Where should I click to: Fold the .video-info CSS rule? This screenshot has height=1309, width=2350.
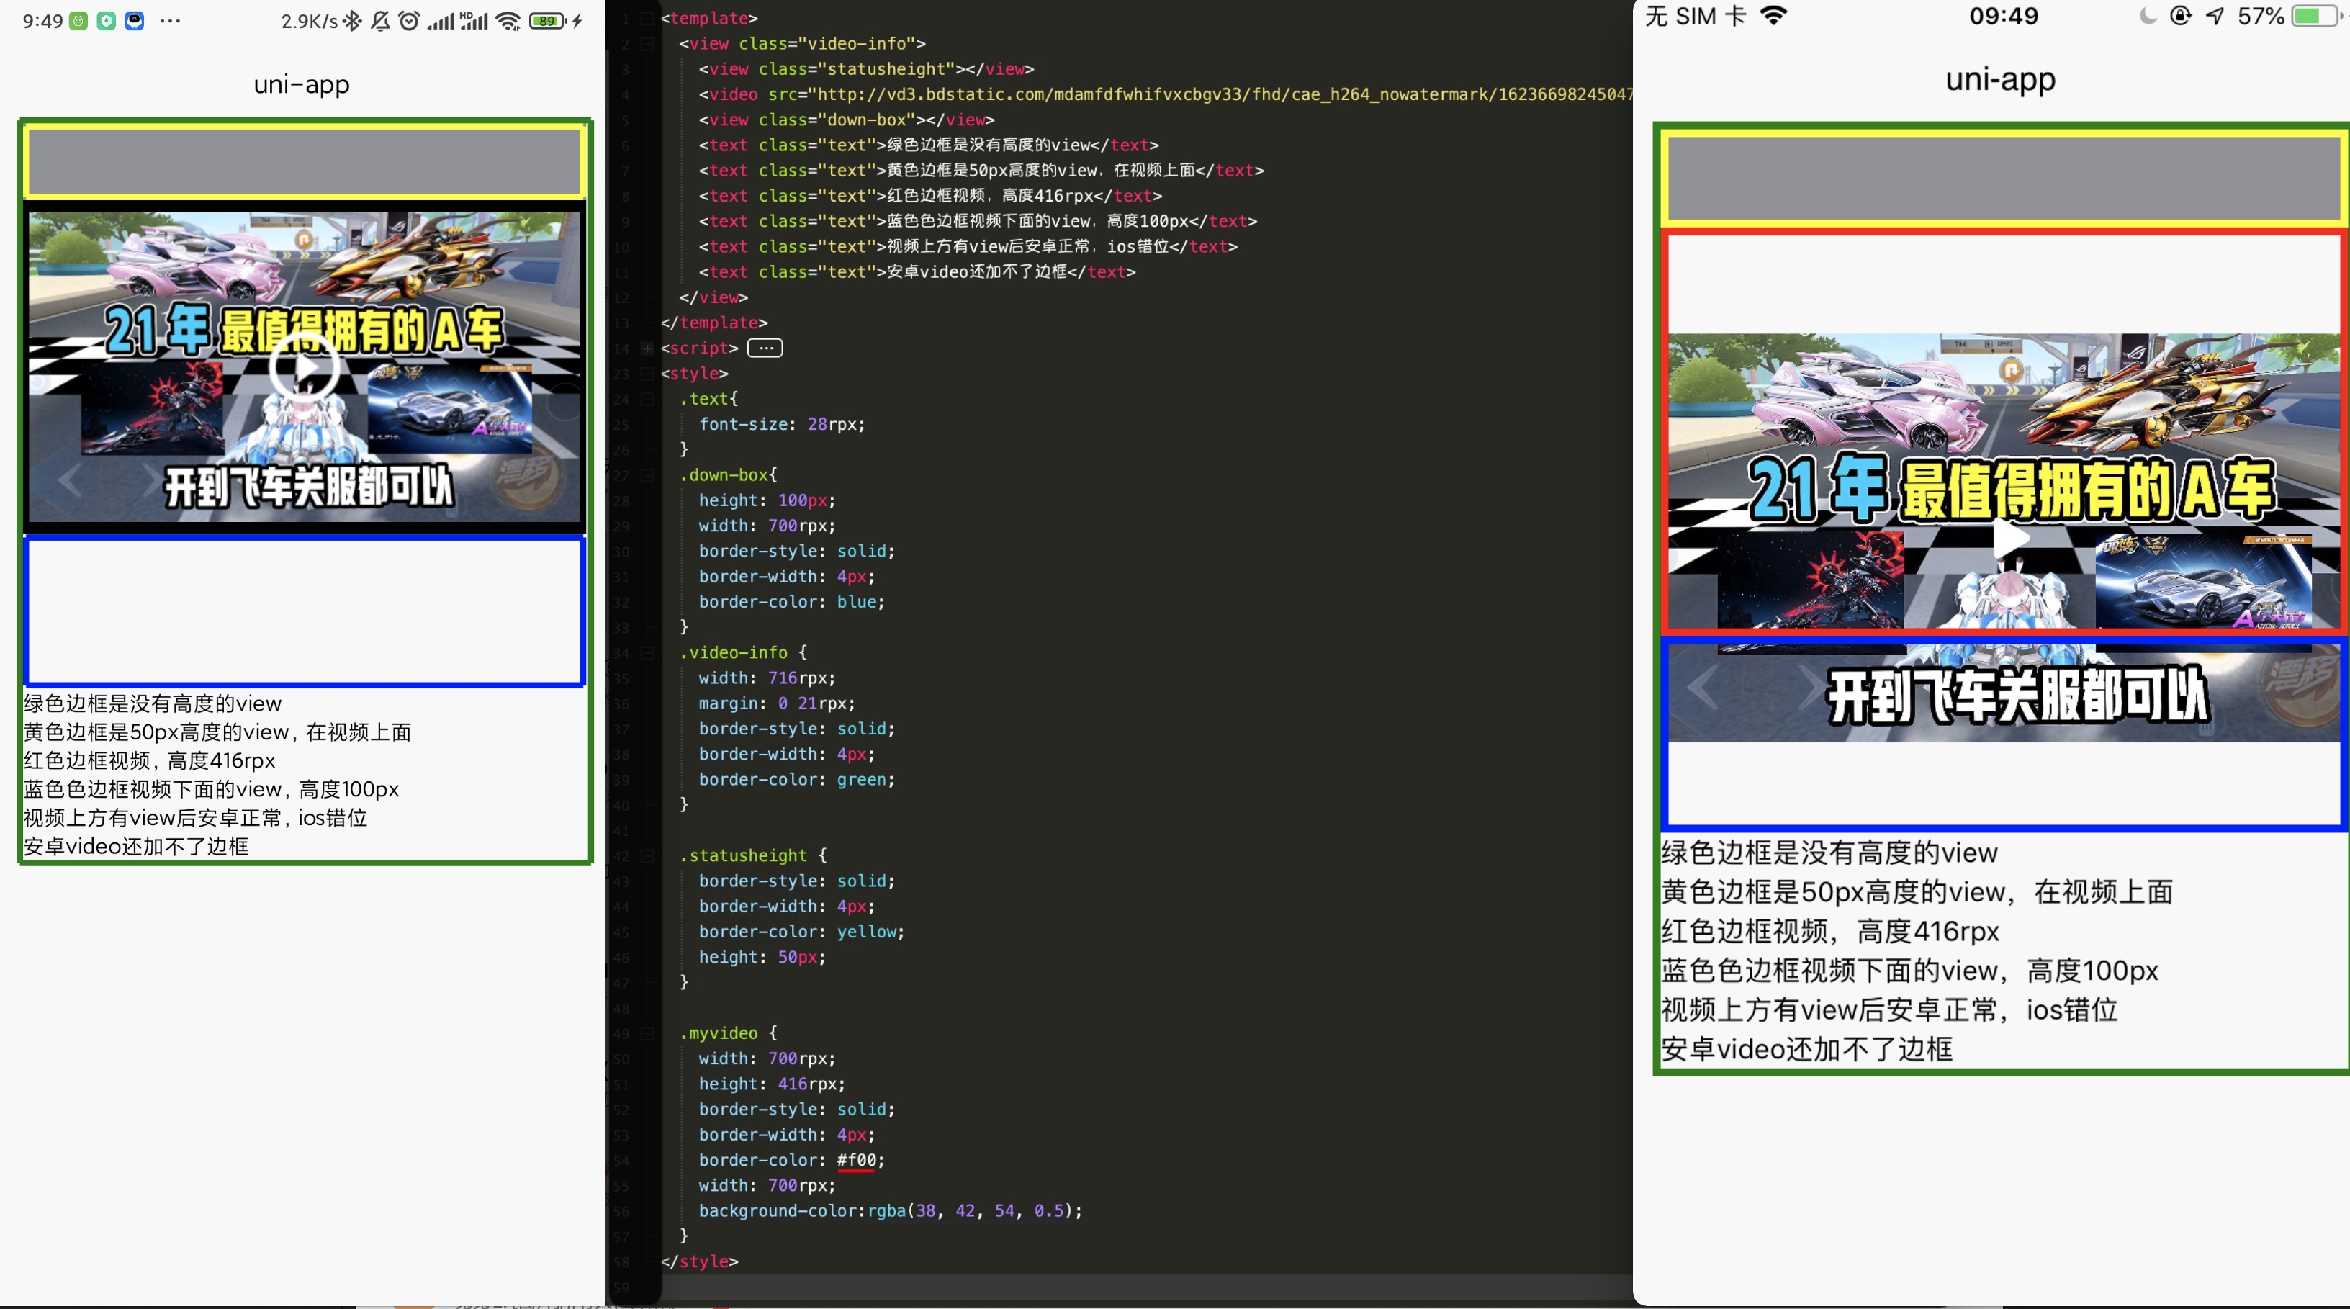647,653
